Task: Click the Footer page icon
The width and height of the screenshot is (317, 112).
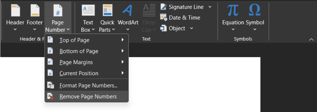Action: [x=35, y=10]
